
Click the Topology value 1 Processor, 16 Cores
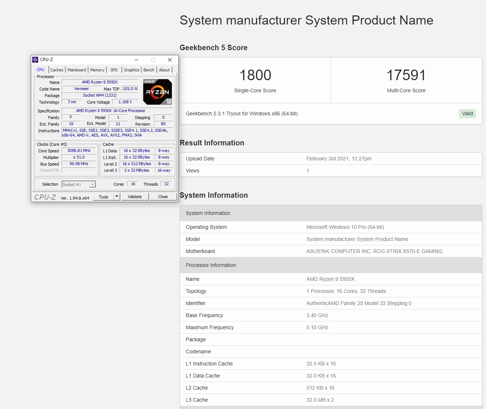(346, 291)
